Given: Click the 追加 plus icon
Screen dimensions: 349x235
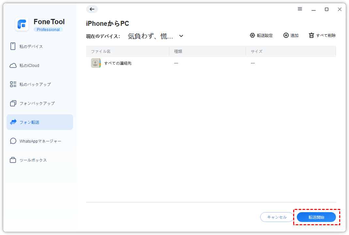Looking at the screenshot, I should tap(286, 35).
